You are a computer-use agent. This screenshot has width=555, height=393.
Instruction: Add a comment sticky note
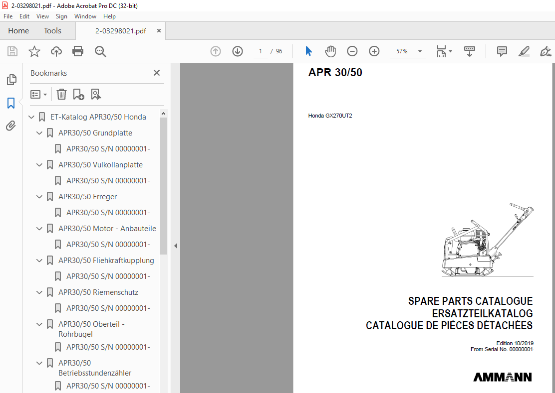click(502, 51)
